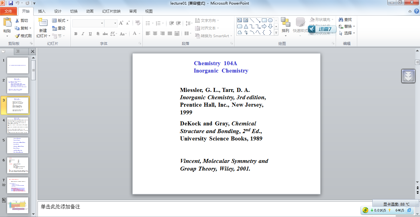Click the 迅雷7 floating widget
The height and width of the screenshot is (217, 420).
click(322, 29)
